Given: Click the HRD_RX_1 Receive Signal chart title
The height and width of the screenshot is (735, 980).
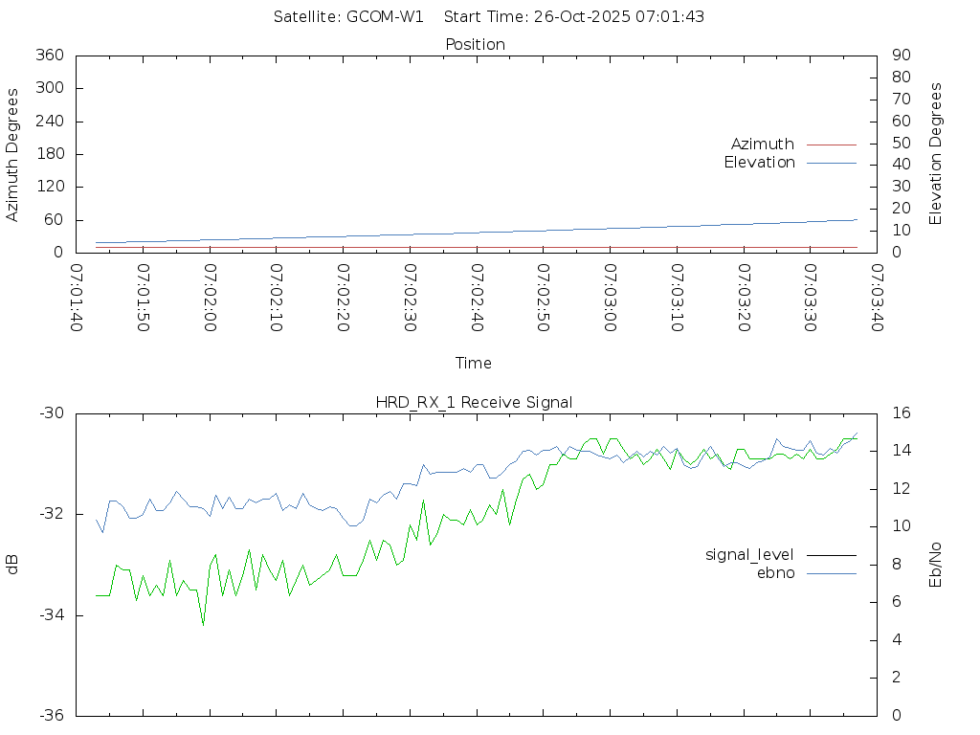Looking at the screenshot, I should [x=475, y=402].
